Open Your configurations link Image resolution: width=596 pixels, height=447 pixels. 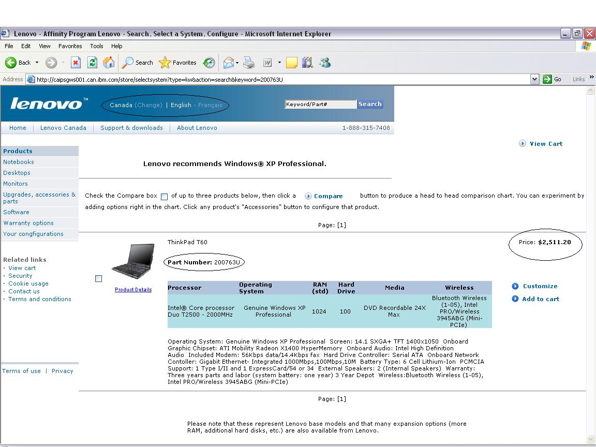click(x=34, y=234)
